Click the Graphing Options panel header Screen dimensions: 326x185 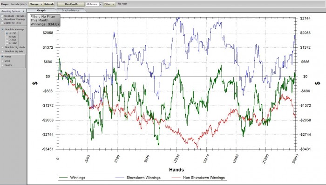[13, 11]
